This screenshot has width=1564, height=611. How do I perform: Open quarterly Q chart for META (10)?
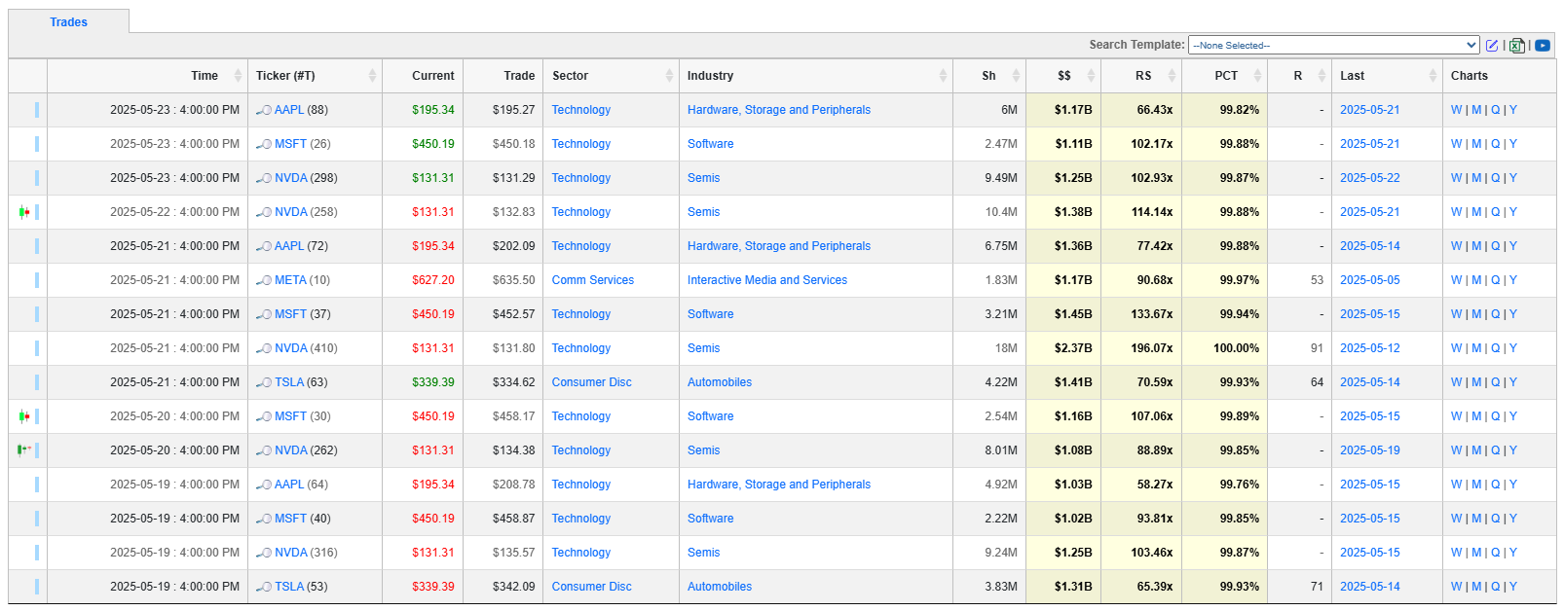coord(1496,280)
